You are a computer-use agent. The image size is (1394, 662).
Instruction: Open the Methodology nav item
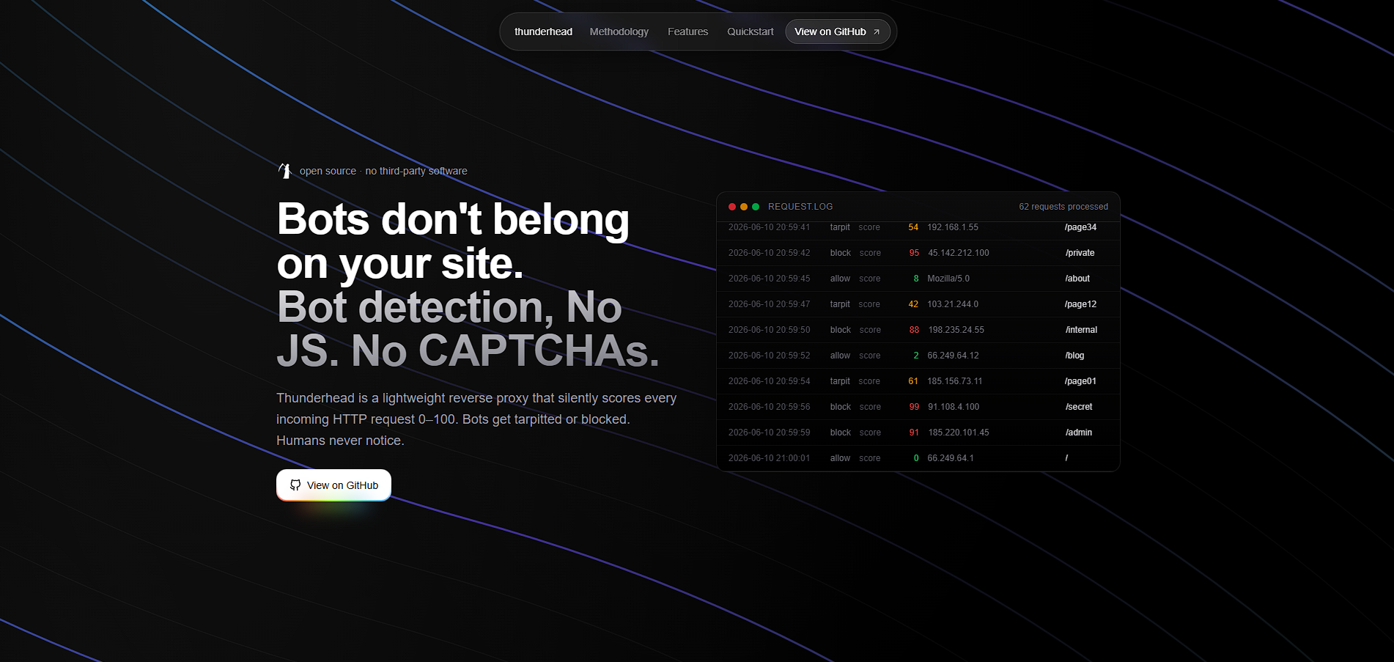(619, 32)
